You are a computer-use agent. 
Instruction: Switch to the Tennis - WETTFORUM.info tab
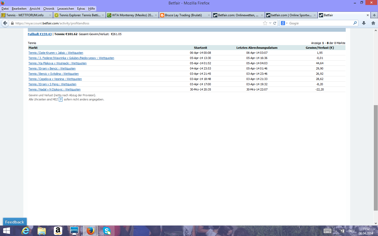click(x=27, y=15)
